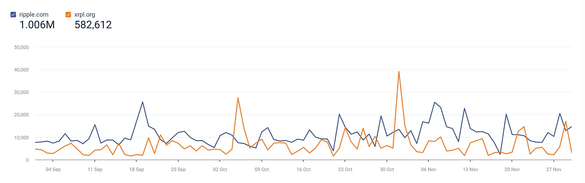The image size is (585, 183).
Task: Click the blue line peak near 18 Sep
Action: point(142,102)
